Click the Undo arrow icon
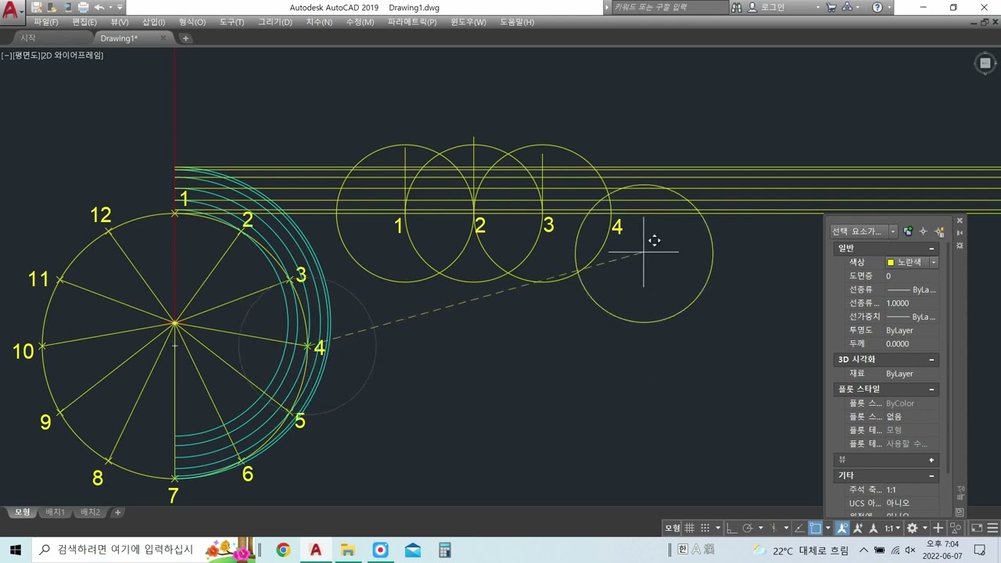1001x563 pixels. (99, 7)
